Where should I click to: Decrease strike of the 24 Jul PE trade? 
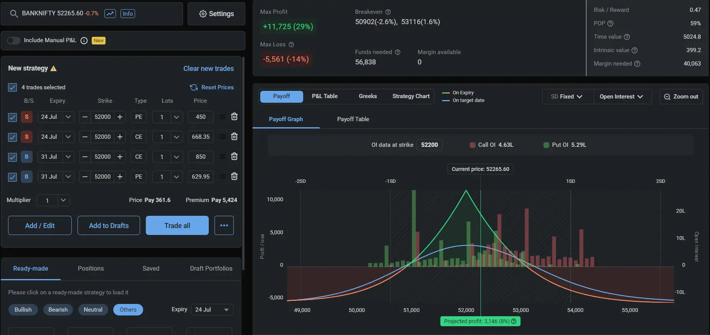coord(85,117)
